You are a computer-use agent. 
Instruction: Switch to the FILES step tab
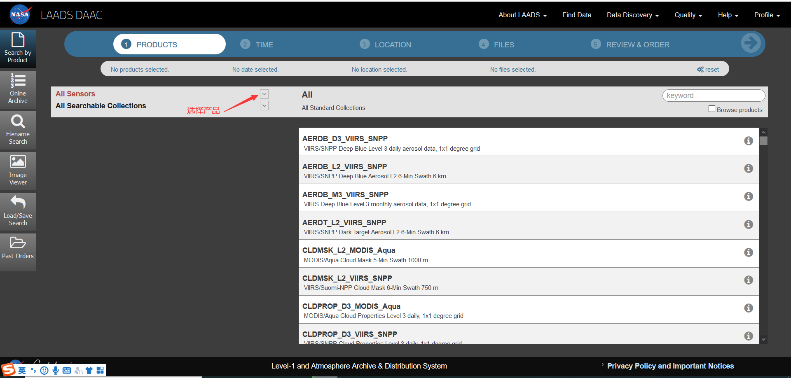(496, 44)
